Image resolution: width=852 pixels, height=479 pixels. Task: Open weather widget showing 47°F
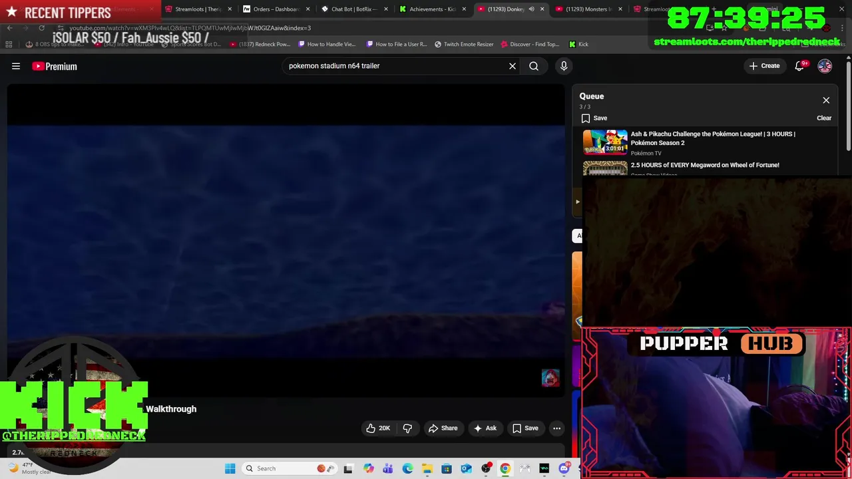pyautogui.click(x=30, y=468)
